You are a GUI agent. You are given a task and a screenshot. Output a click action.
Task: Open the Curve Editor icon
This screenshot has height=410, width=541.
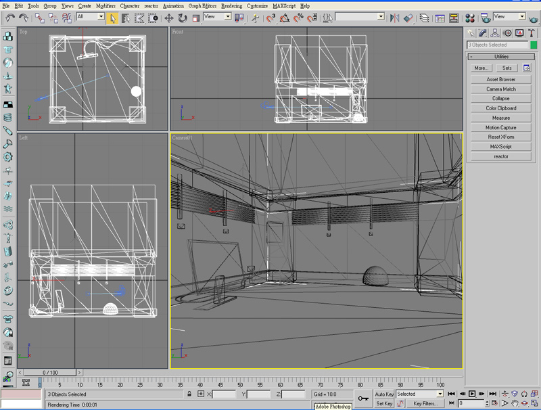click(440, 18)
